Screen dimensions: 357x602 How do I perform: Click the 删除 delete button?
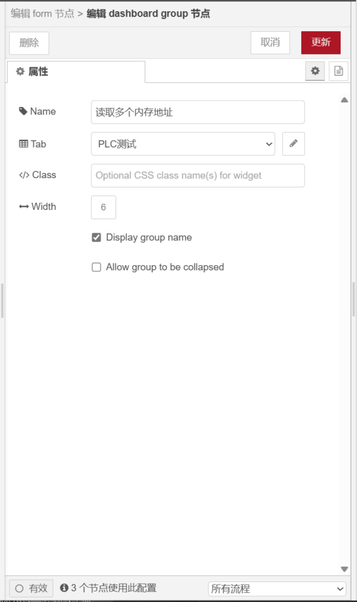pyautogui.click(x=29, y=43)
